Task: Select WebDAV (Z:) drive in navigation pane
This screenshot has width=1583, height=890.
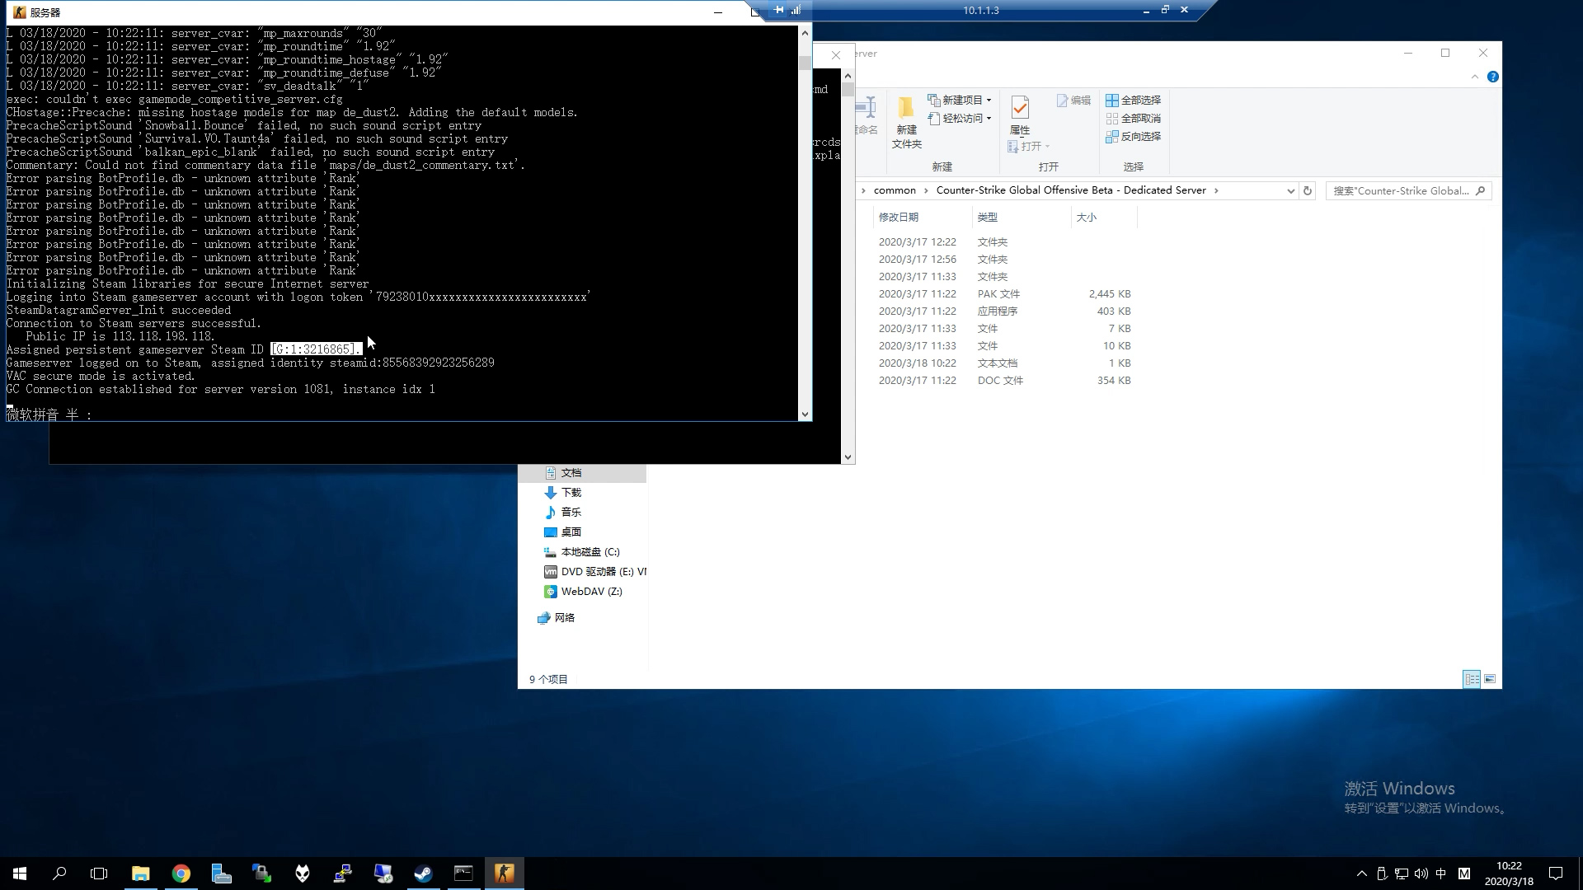Action: click(591, 591)
